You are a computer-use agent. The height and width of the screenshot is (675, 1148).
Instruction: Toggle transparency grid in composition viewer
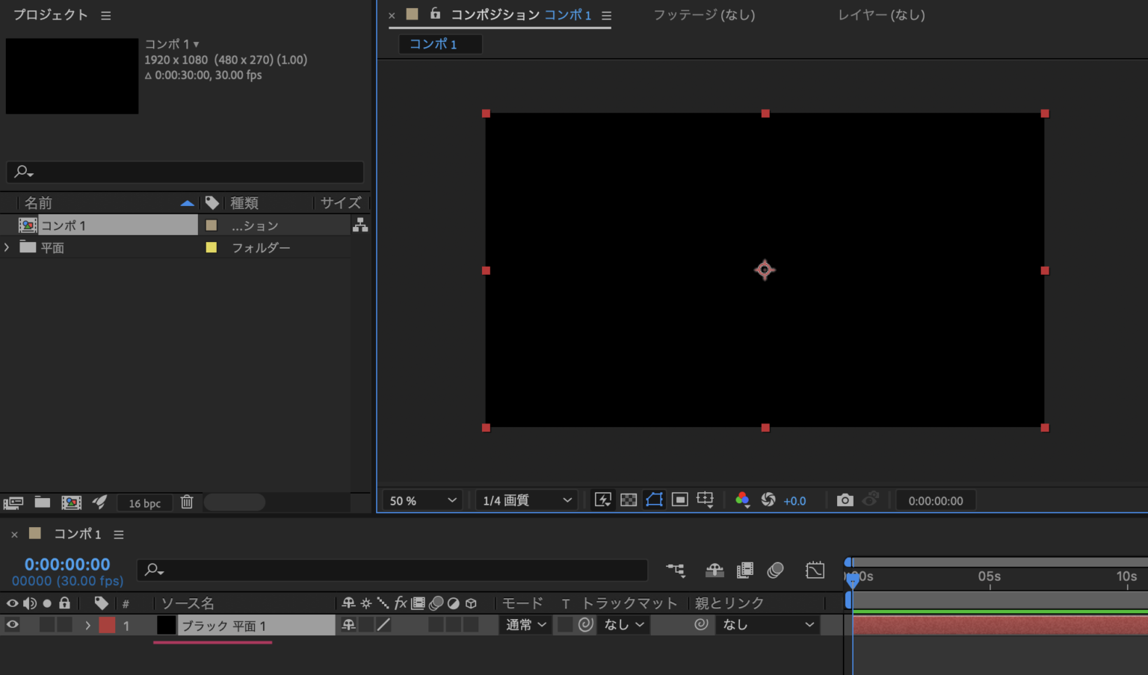coord(629,500)
